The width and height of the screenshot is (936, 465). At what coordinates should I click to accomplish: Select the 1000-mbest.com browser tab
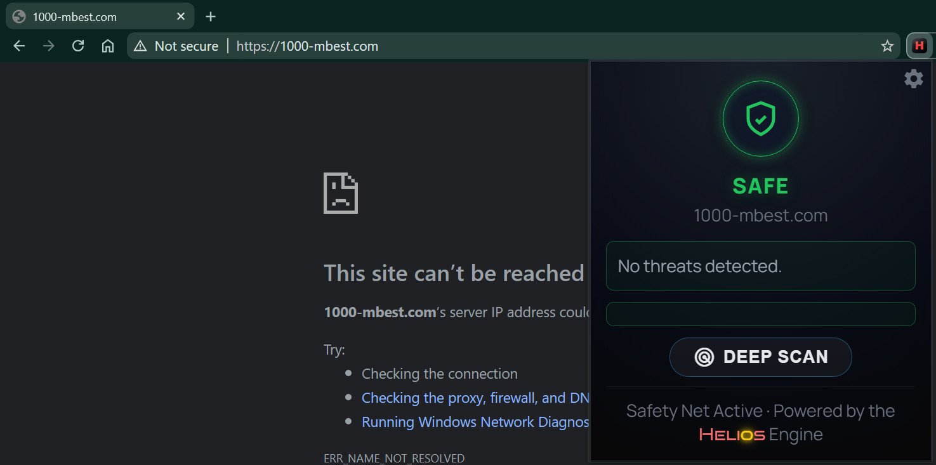(x=100, y=17)
